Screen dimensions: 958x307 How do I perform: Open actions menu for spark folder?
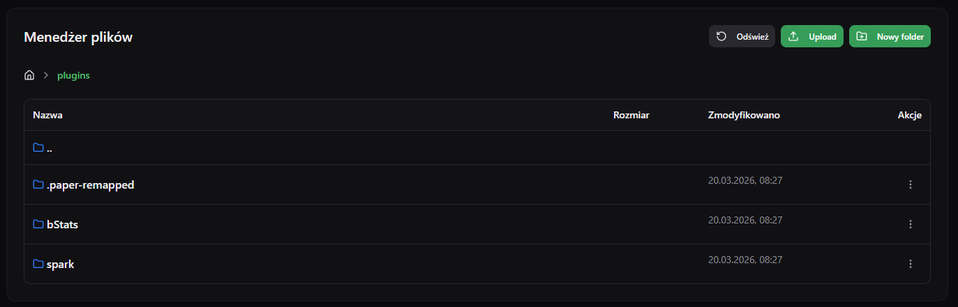tap(910, 264)
